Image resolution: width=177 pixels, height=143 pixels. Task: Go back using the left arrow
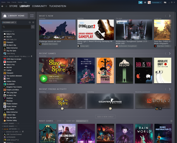click(3, 6)
